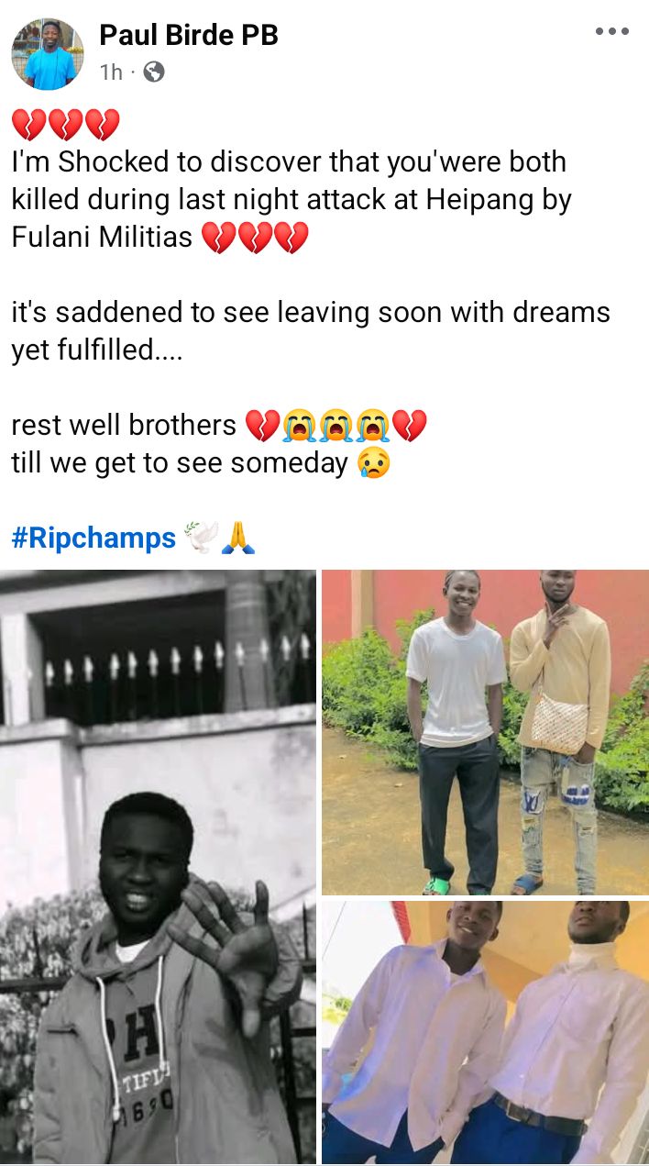
Task: Open the #Ripchamps hashtag
Action: coord(93,539)
